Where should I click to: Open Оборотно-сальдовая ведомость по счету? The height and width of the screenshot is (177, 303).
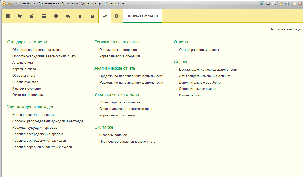[x=44, y=56]
